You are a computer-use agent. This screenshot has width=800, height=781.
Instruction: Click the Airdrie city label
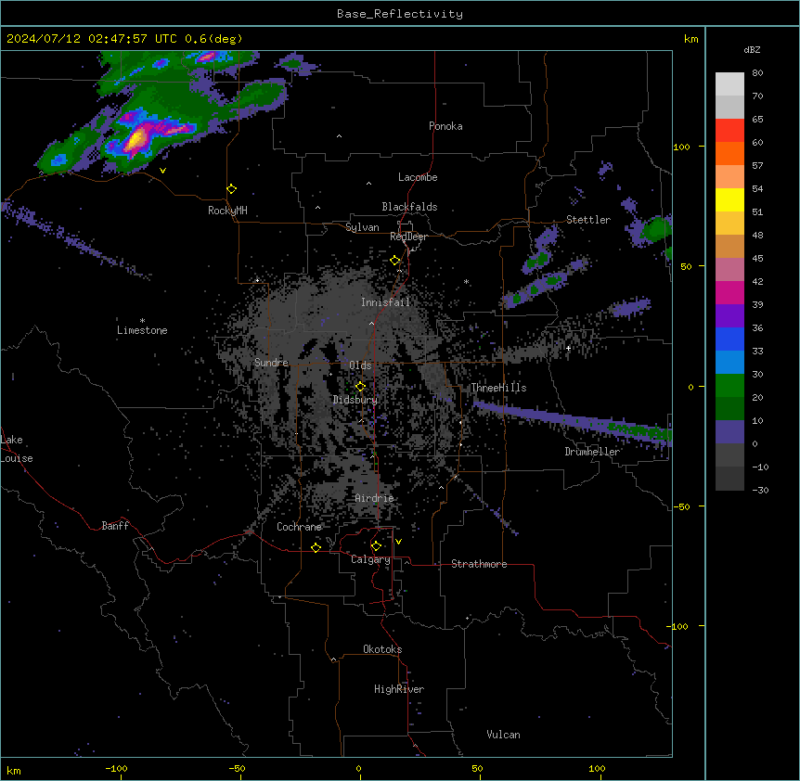[x=374, y=498]
